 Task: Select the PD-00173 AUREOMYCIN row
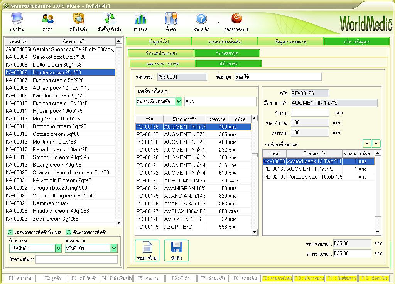[193, 181]
